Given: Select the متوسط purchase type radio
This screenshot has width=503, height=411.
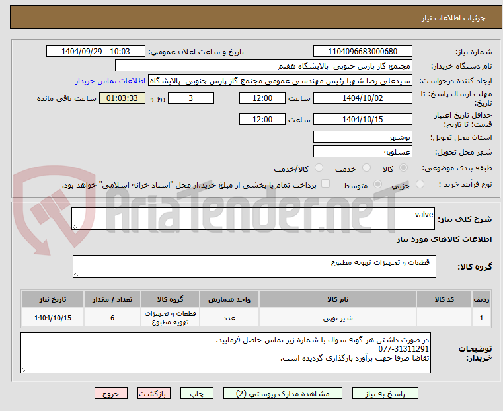Looking at the screenshot, I should (x=378, y=184).
